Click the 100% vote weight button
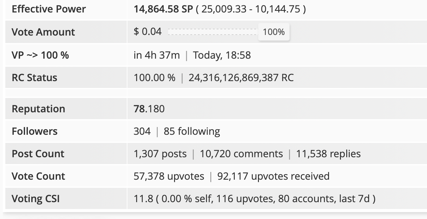Viewport: 427px width, 219px height. coord(274,32)
